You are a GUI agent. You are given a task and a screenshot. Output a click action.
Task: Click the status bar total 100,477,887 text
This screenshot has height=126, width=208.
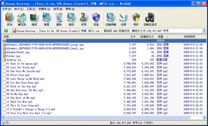click(131, 123)
